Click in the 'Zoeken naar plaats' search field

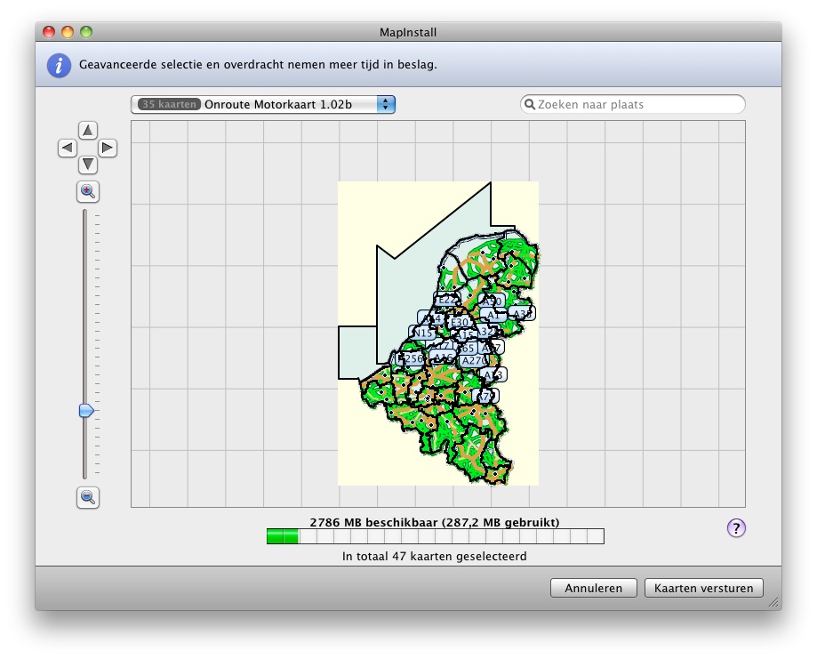(x=636, y=105)
